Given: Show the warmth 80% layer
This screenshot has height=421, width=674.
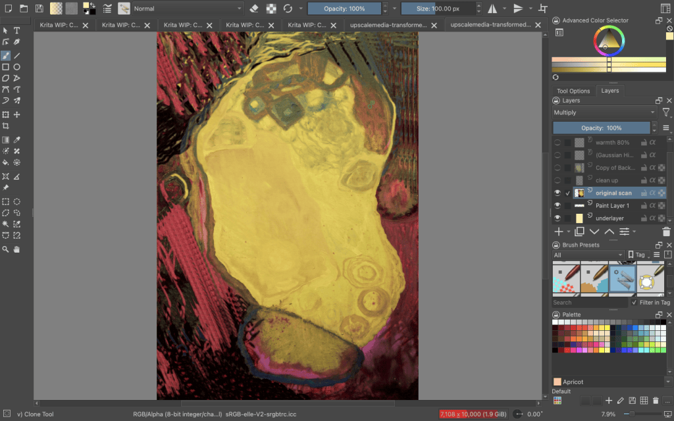Looking at the screenshot, I should tap(557, 142).
